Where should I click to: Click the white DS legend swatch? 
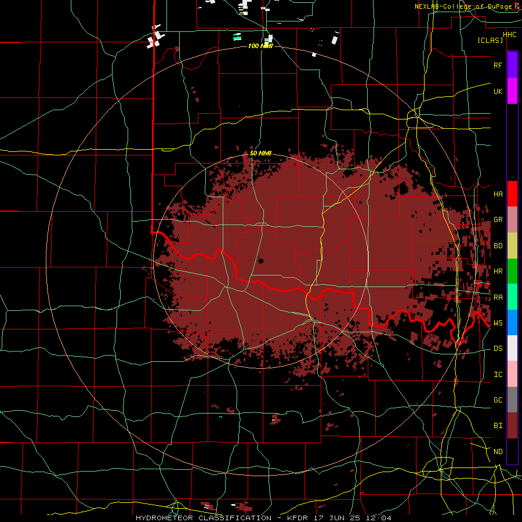512,348
